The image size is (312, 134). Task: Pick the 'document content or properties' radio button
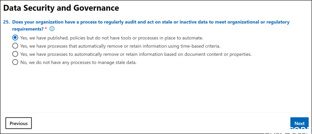[15, 54]
